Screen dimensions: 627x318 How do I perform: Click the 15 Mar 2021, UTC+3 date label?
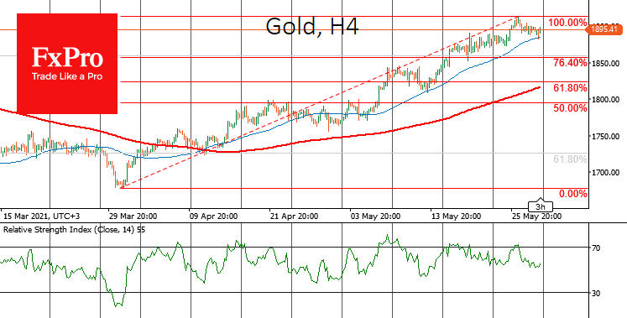click(x=42, y=216)
